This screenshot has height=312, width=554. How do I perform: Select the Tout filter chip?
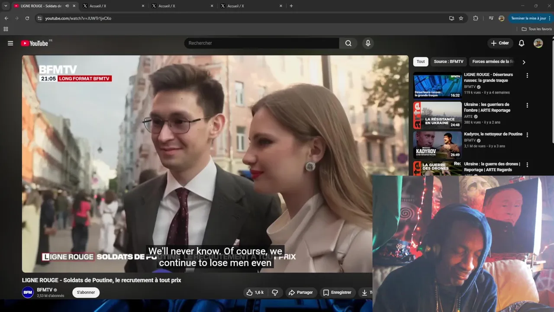click(x=421, y=62)
